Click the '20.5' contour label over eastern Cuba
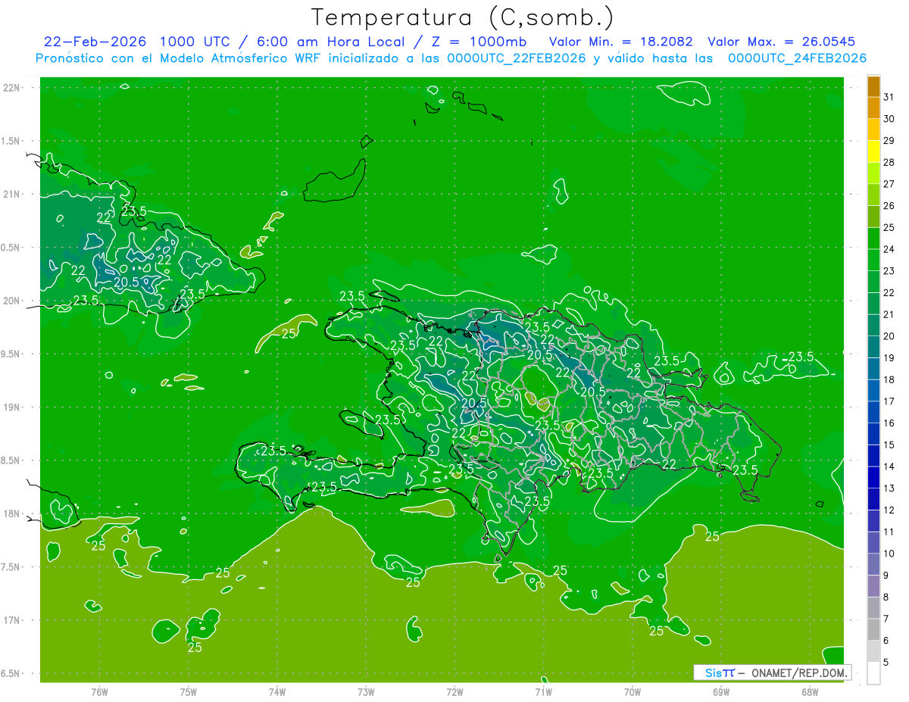 (126, 282)
